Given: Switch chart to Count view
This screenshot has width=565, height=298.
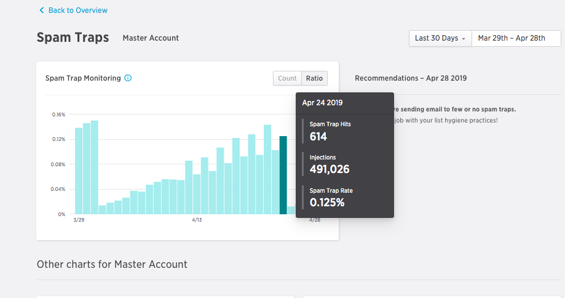Looking at the screenshot, I should point(287,78).
